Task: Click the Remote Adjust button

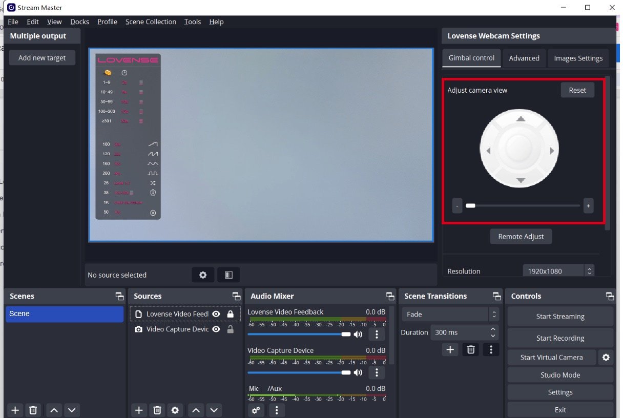Action: click(521, 237)
